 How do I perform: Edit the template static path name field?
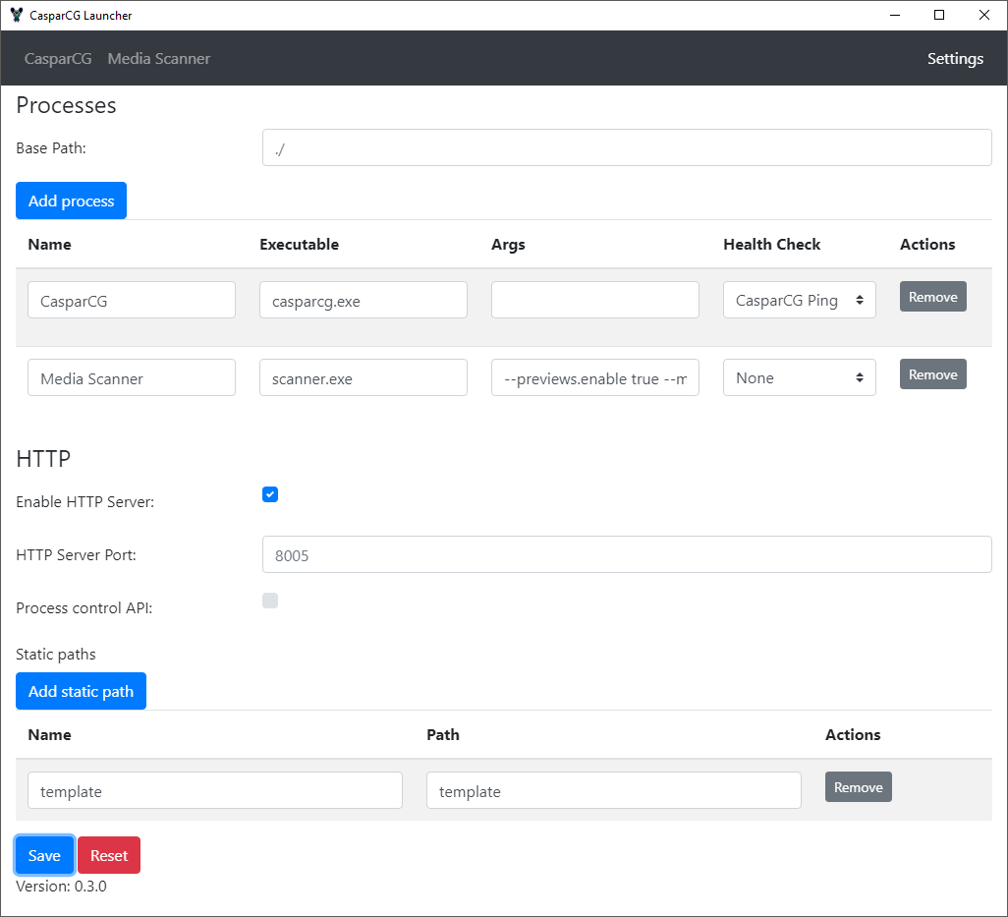pos(215,791)
